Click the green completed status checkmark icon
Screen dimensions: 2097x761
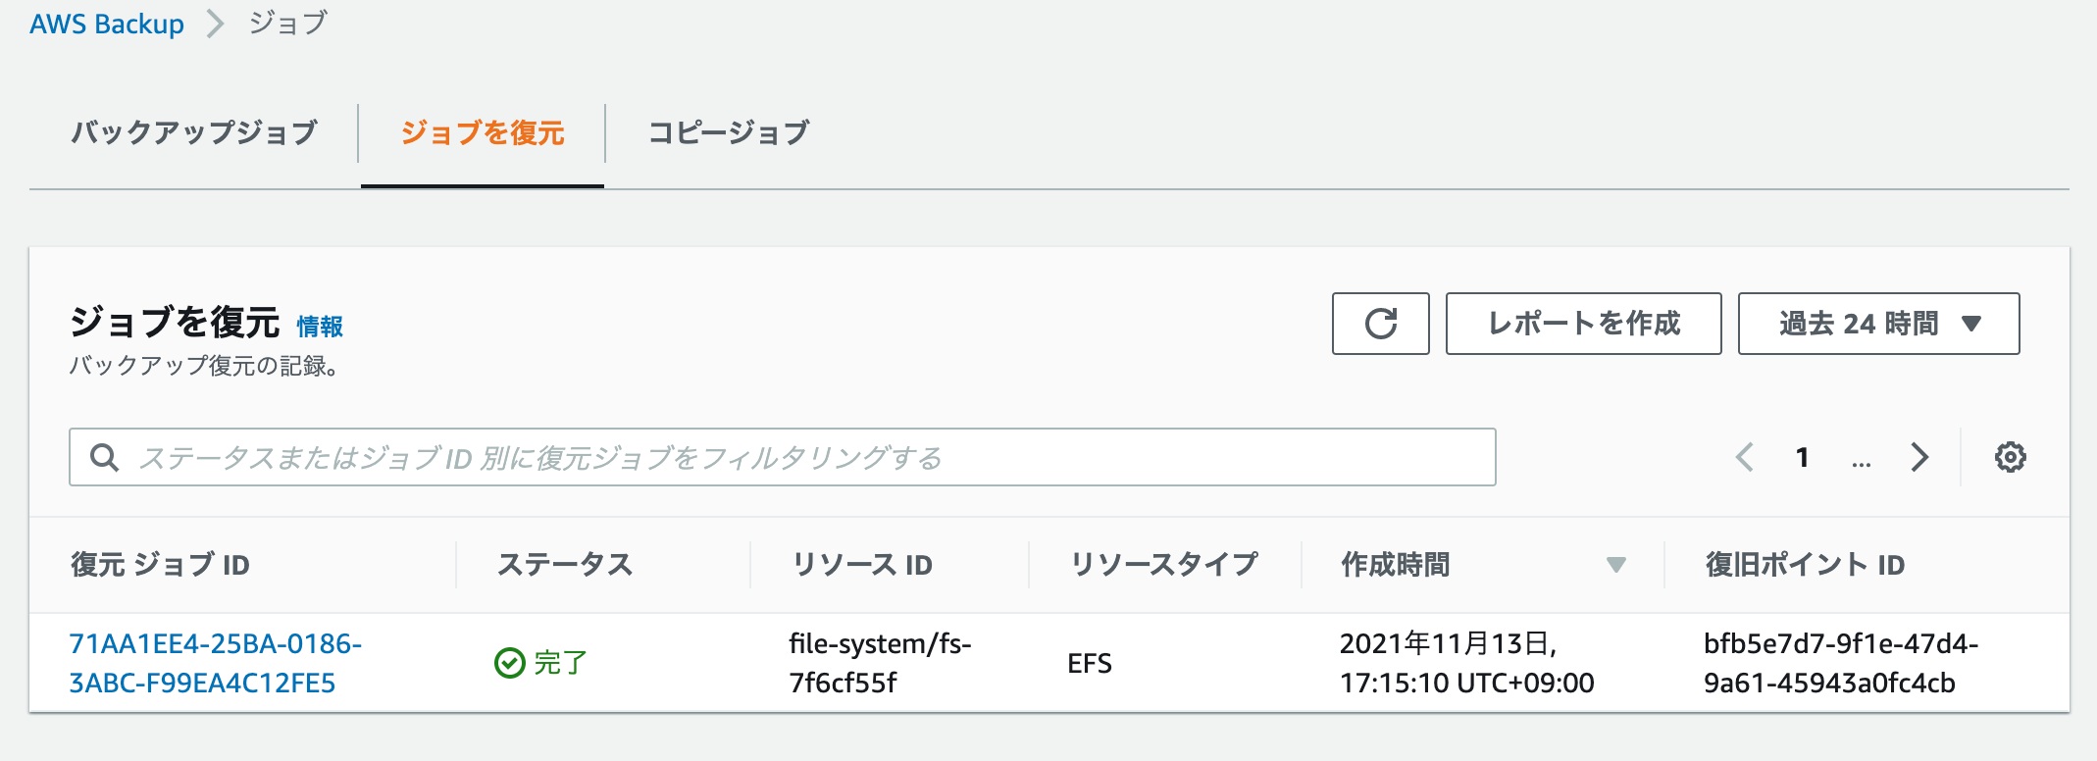508,662
